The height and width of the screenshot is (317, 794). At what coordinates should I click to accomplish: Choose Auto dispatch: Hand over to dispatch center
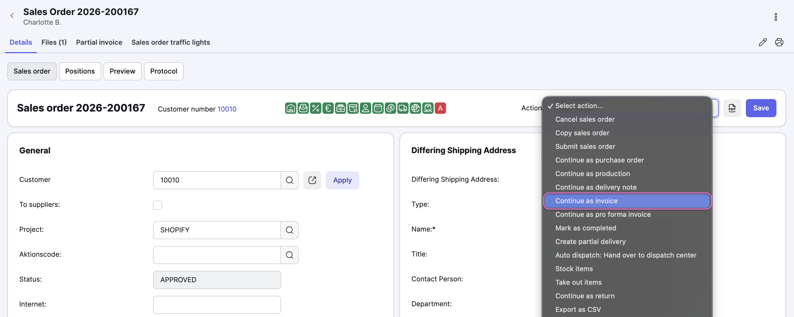(627, 255)
